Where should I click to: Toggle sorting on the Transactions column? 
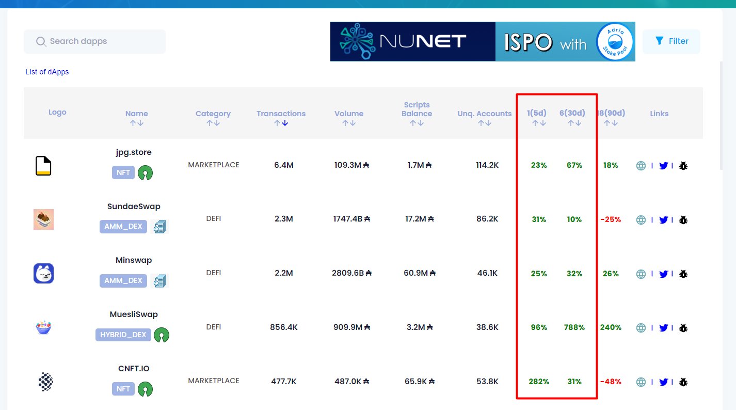[281, 122]
